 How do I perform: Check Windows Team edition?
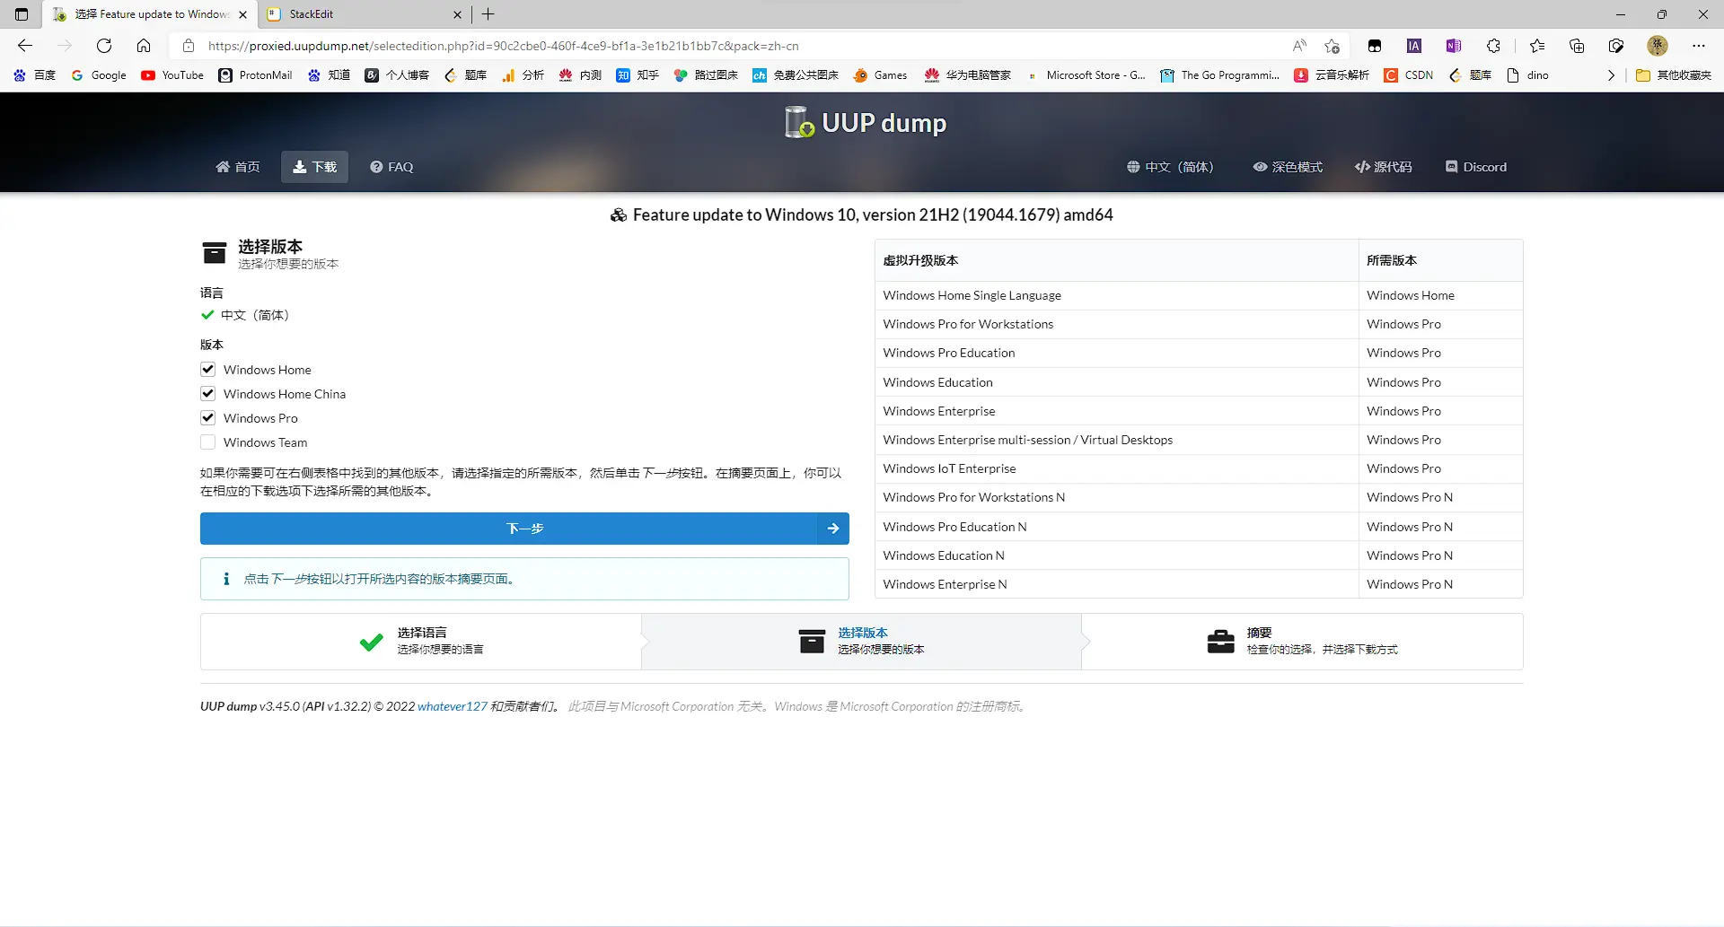(x=208, y=442)
